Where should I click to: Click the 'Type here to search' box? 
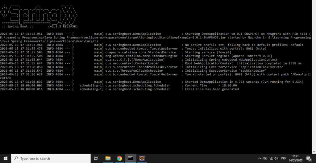tap(51, 158)
